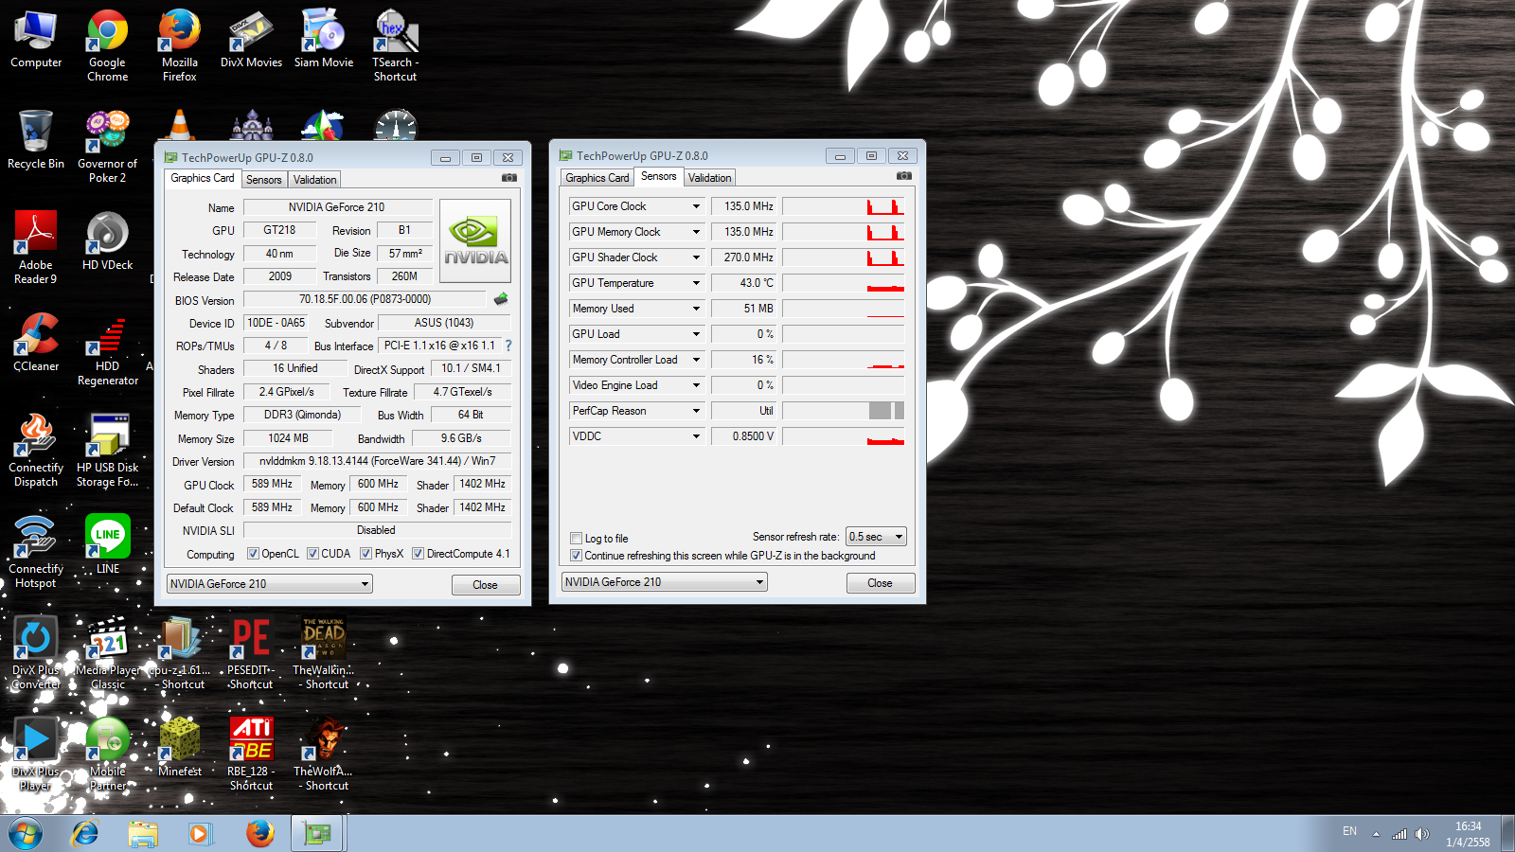Open DivX Plus Player

[36, 754]
